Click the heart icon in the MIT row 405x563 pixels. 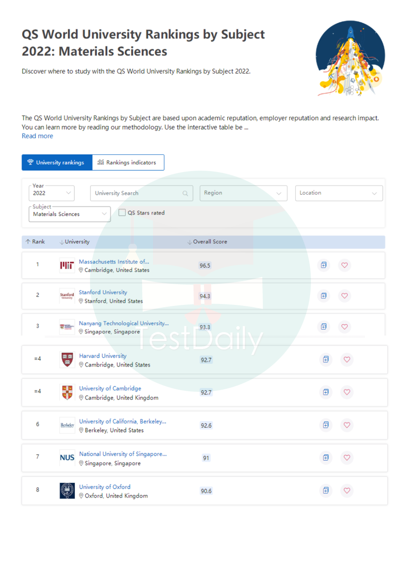point(345,265)
